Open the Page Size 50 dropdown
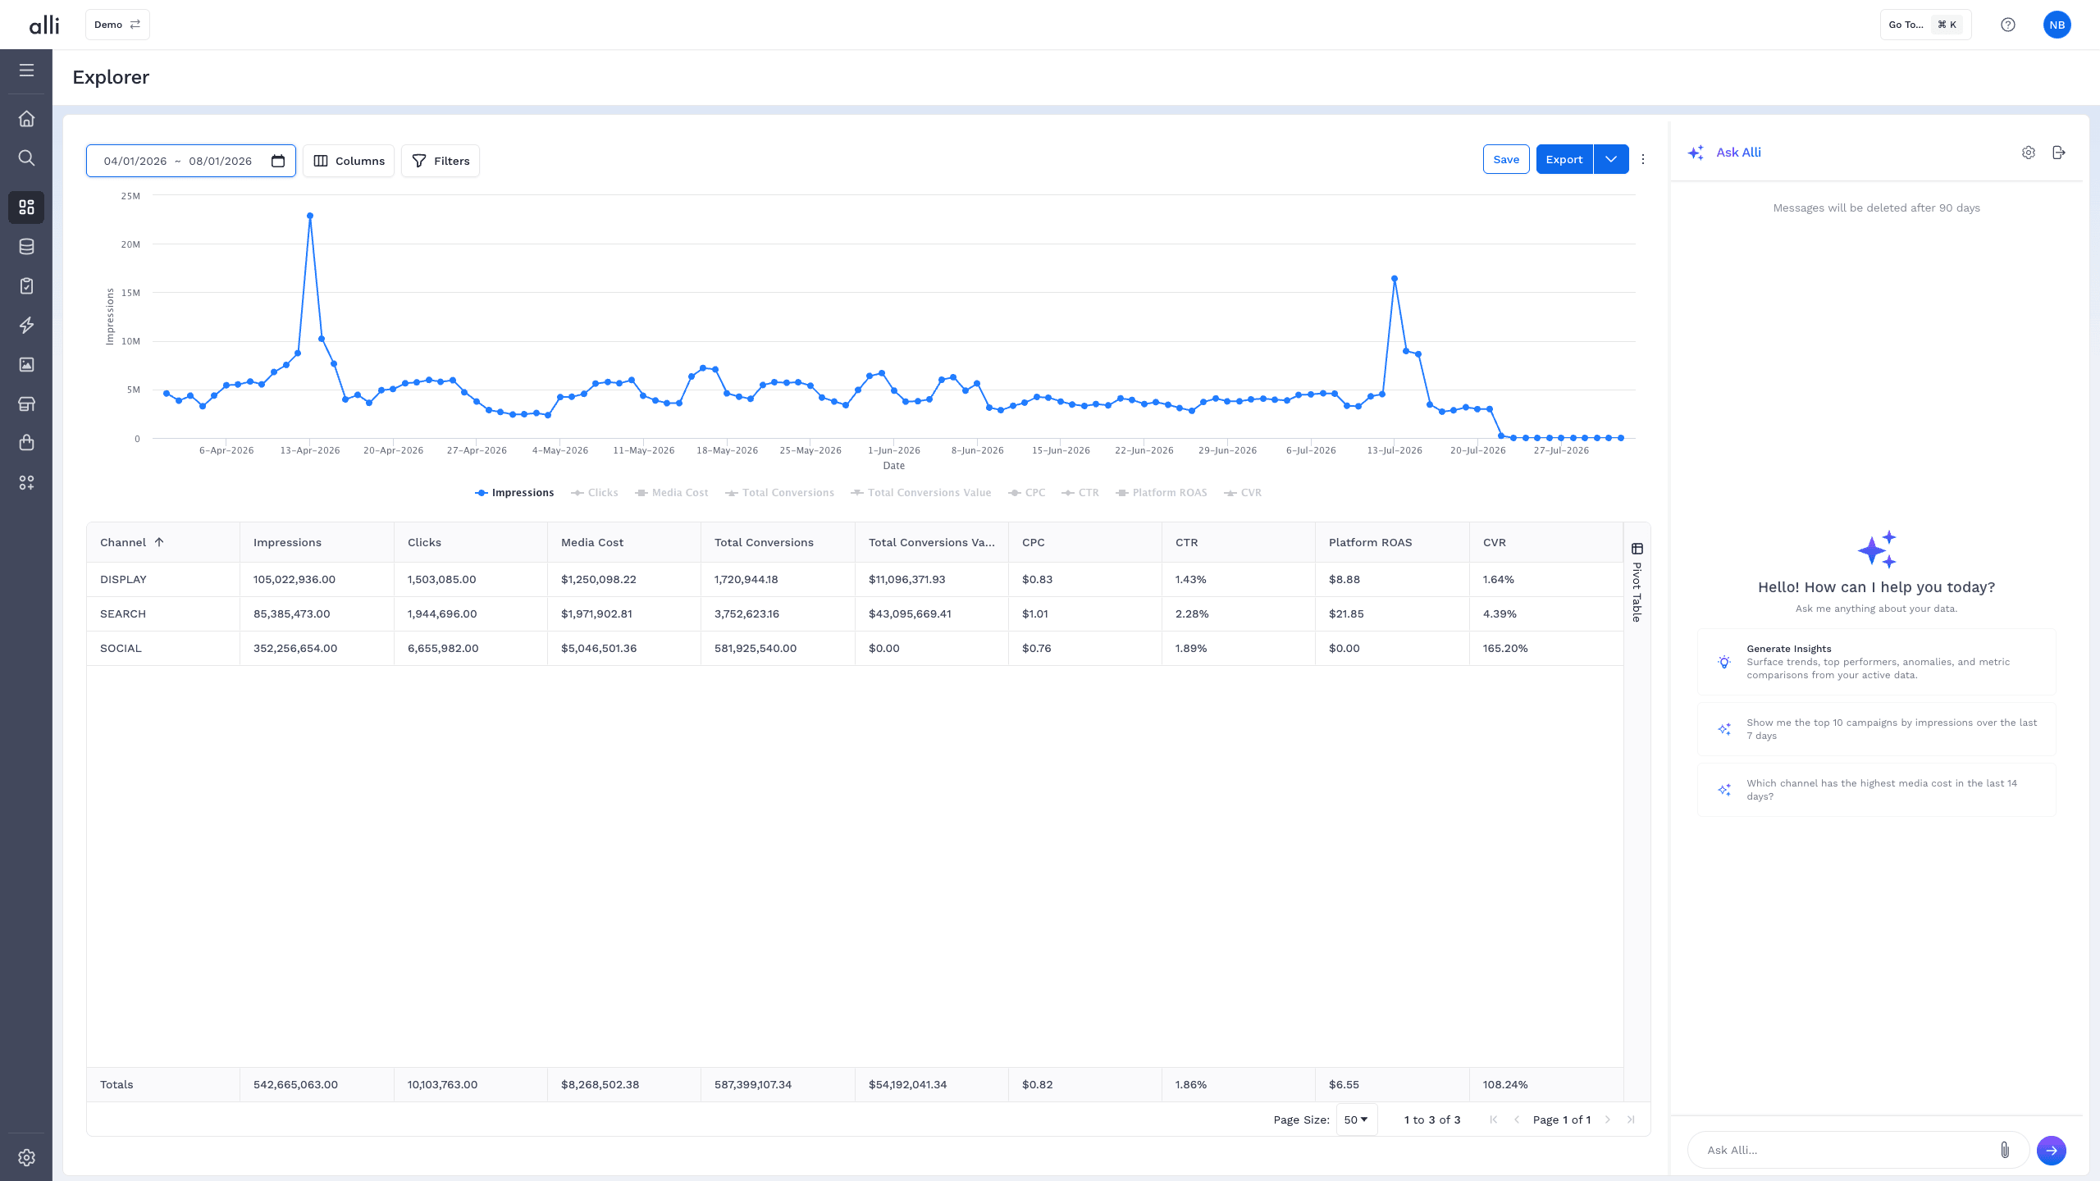2100x1181 pixels. tap(1357, 1119)
